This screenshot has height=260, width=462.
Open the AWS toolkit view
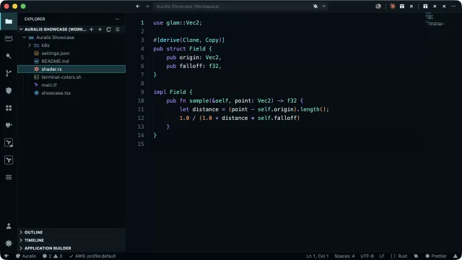(9, 38)
